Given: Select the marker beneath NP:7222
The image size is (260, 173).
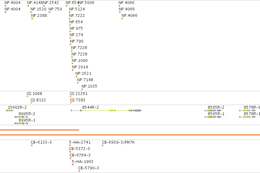Looking at the screenshot, I should [x=70, y=19].
